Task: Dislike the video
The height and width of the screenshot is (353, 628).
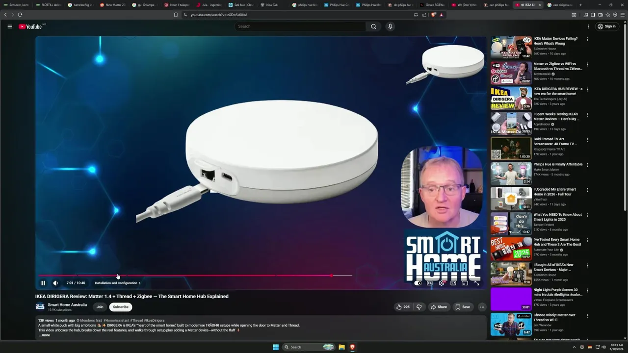Action: pos(419,307)
